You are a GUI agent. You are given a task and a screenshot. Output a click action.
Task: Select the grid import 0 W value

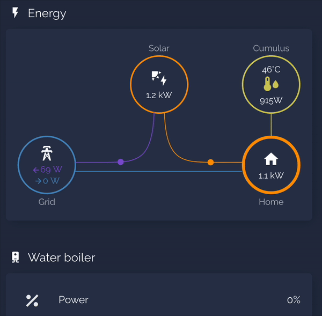(x=47, y=181)
